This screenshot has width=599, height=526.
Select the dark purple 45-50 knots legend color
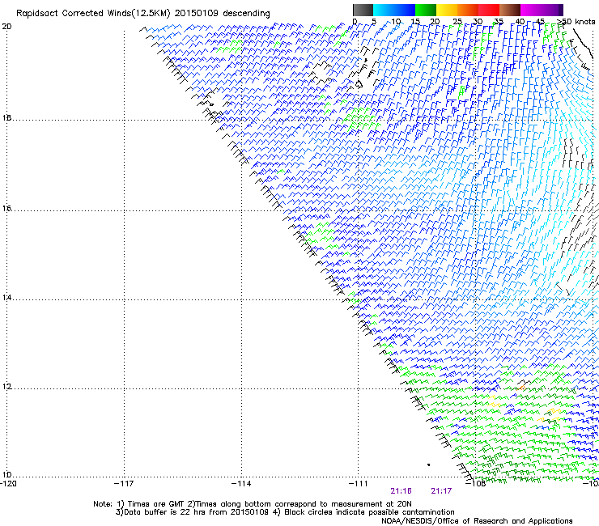coord(552,10)
